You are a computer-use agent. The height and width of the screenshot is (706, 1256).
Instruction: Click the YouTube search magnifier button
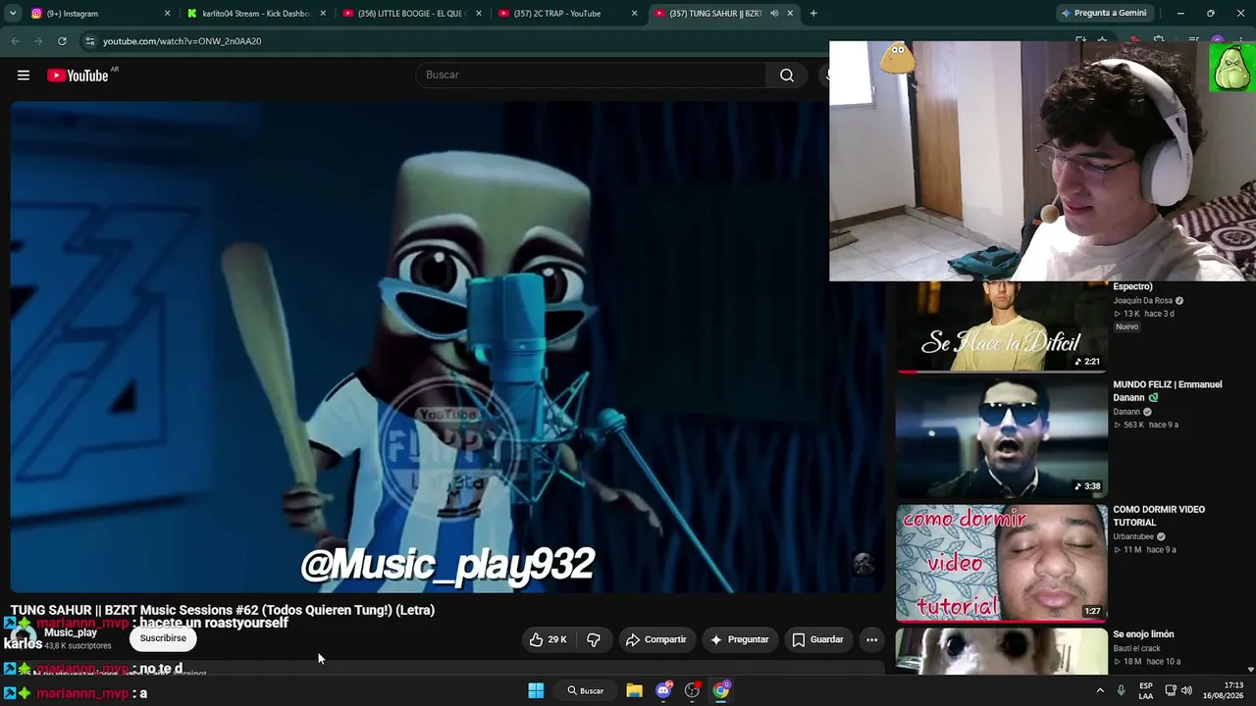click(787, 76)
